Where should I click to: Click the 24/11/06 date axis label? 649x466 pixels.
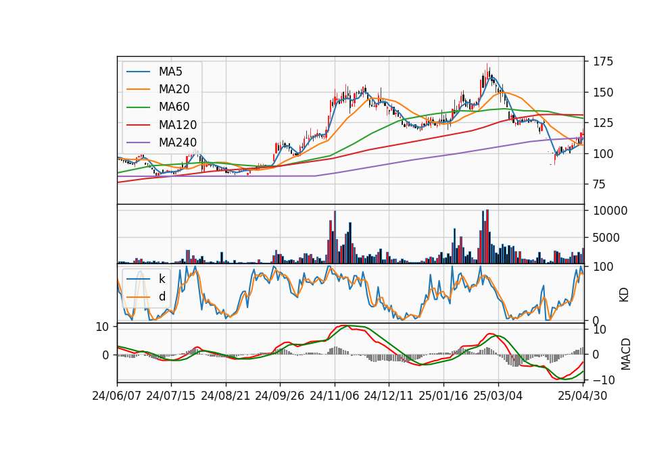click(x=335, y=396)
